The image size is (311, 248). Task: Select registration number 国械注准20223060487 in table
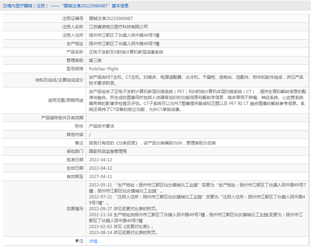(111, 19)
